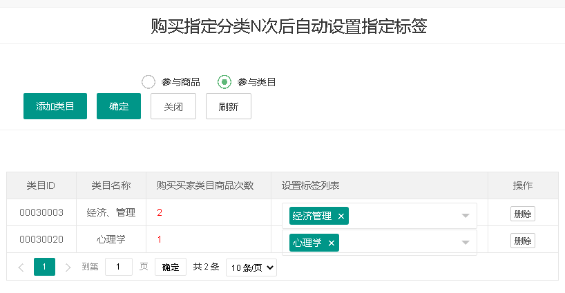
Task: Click the 关闭 button
Action: [x=173, y=106]
